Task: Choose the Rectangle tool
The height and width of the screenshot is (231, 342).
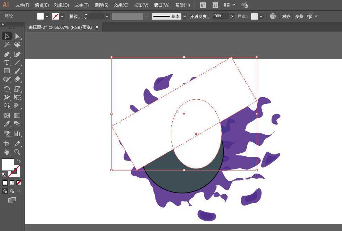Action: pyautogui.click(x=7, y=71)
